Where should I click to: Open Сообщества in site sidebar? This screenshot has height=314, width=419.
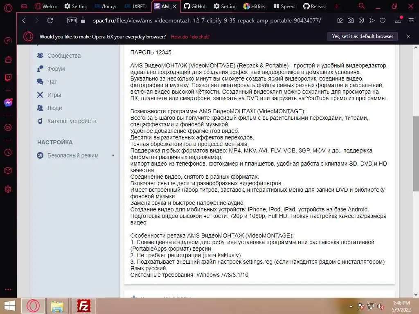coord(64,56)
